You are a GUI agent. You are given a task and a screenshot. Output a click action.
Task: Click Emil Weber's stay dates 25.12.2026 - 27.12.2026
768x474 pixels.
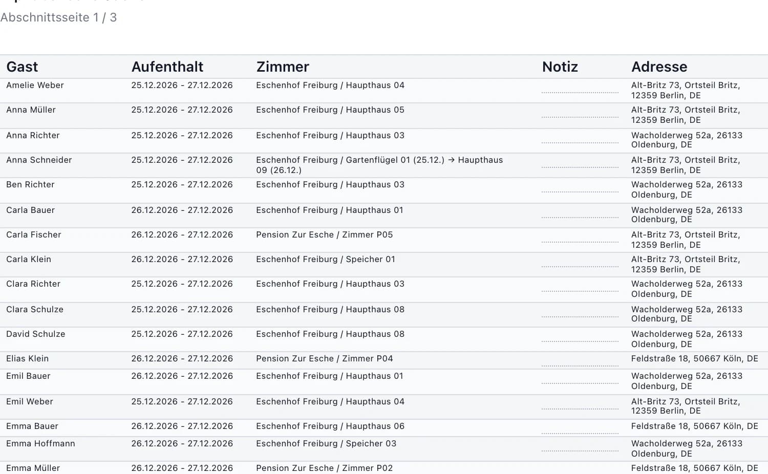182,402
